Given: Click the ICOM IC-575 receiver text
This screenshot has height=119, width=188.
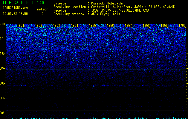Looking at the screenshot, I should (x=120, y=10).
